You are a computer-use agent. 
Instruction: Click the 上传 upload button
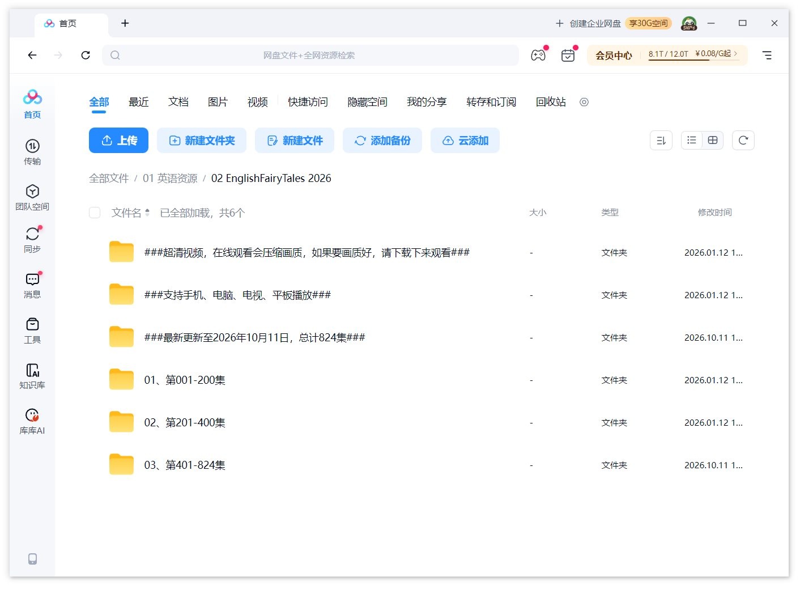pyautogui.click(x=118, y=140)
